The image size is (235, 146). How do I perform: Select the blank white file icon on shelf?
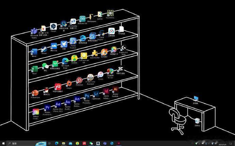tap(121, 29)
